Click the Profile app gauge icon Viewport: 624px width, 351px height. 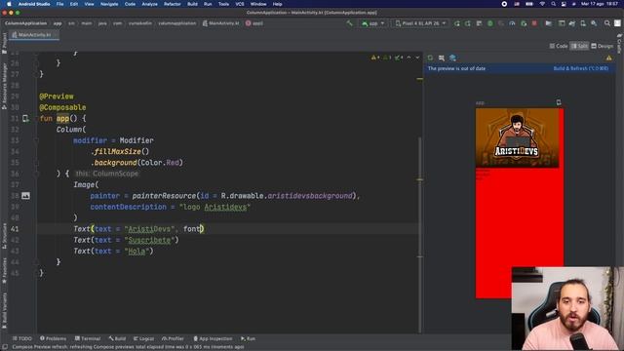pos(512,23)
